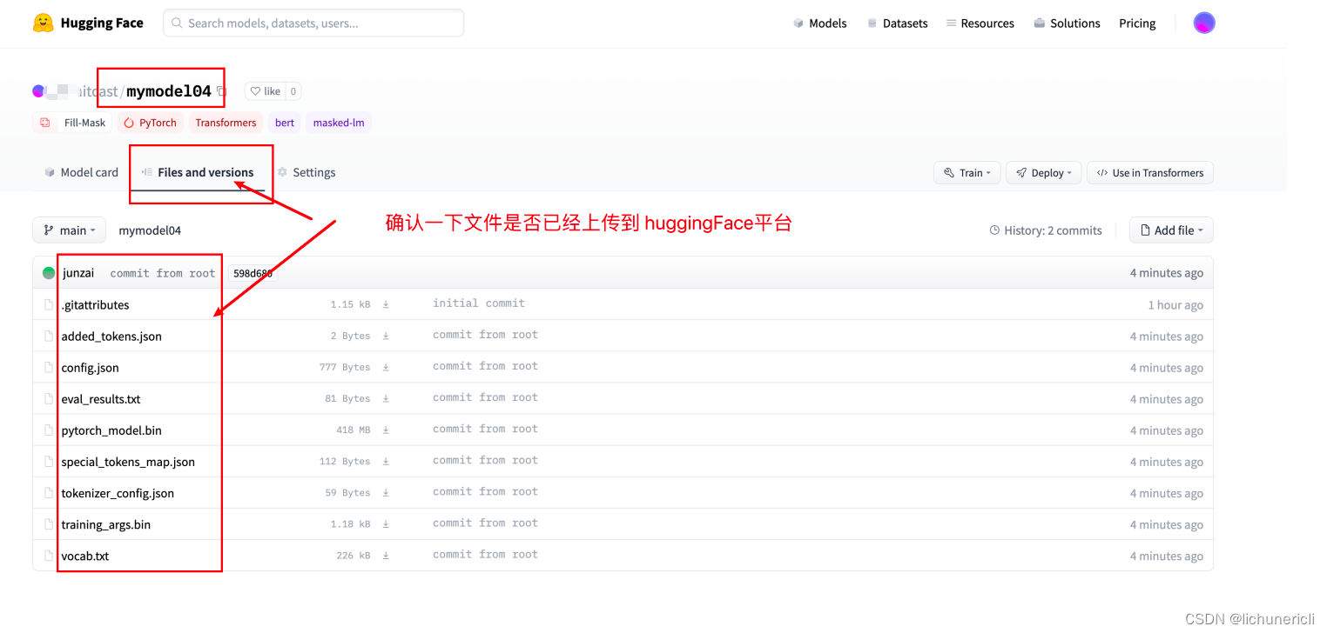Image resolution: width=1327 pixels, height=633 pixels.
Task: Click Use in Transformers button
Action: point(1150,173)
